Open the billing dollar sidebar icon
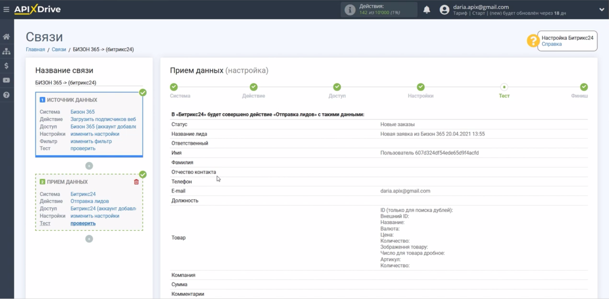The height and width of the screenshot is (299, 609). (6, 66)
